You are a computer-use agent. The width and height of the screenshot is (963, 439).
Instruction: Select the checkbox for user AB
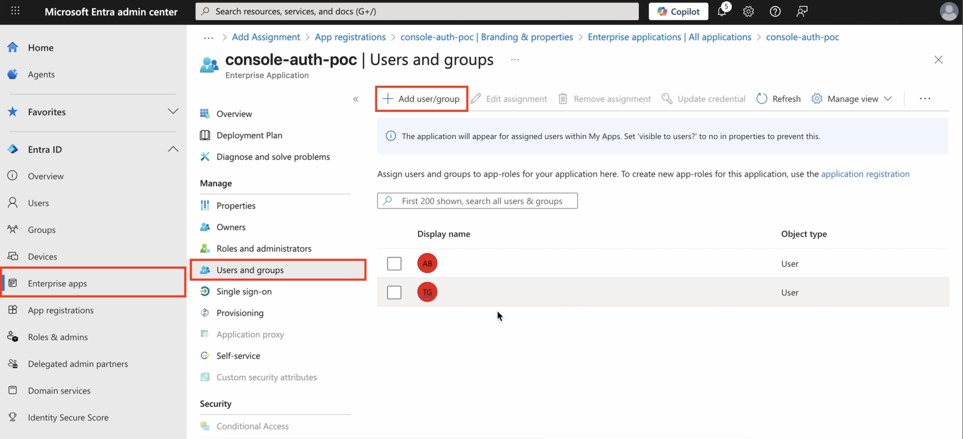pyautogui.click(x=394, y=263)
